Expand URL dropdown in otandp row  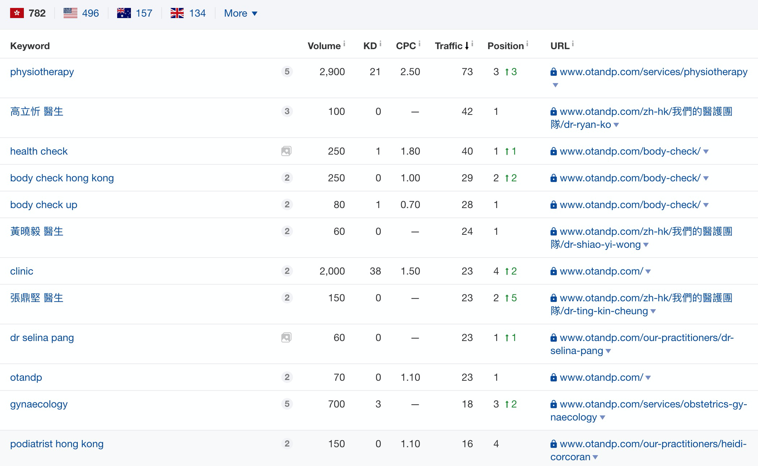pyautogui.click(x=648, y=378)
